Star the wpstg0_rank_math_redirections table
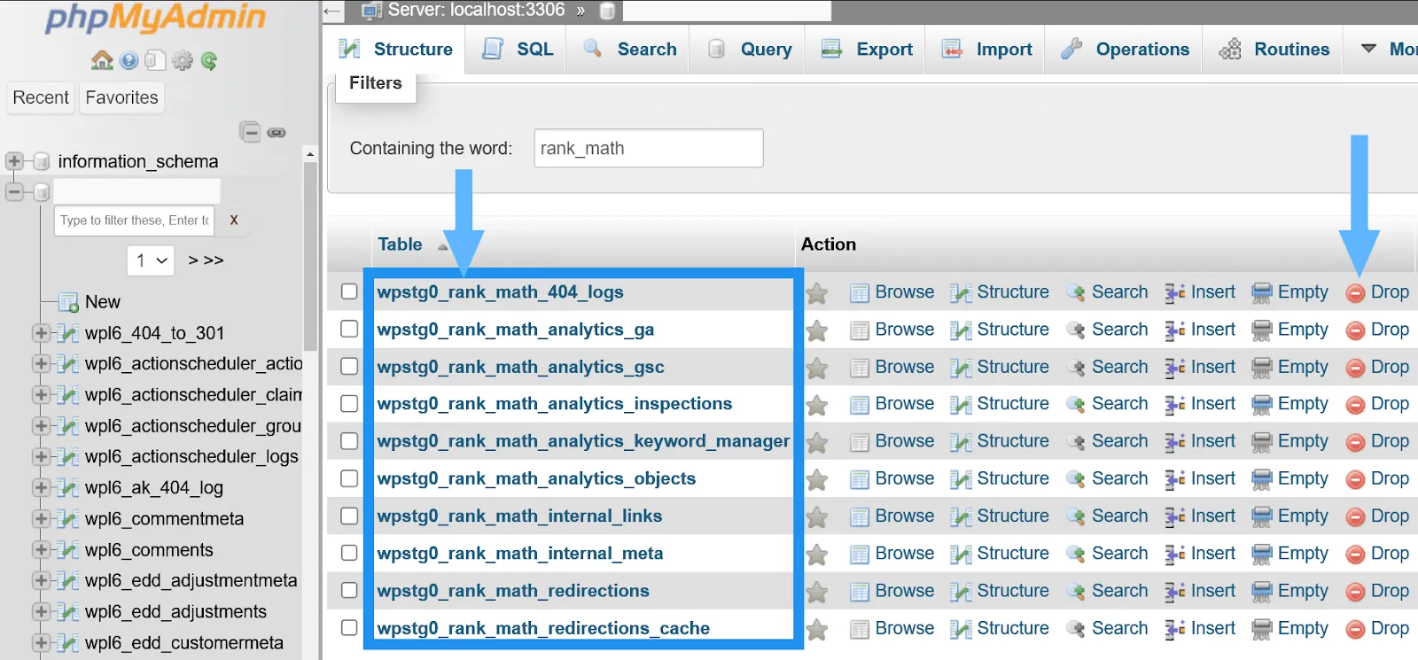Screen dimensions: 1418x660 pos(817,592)
